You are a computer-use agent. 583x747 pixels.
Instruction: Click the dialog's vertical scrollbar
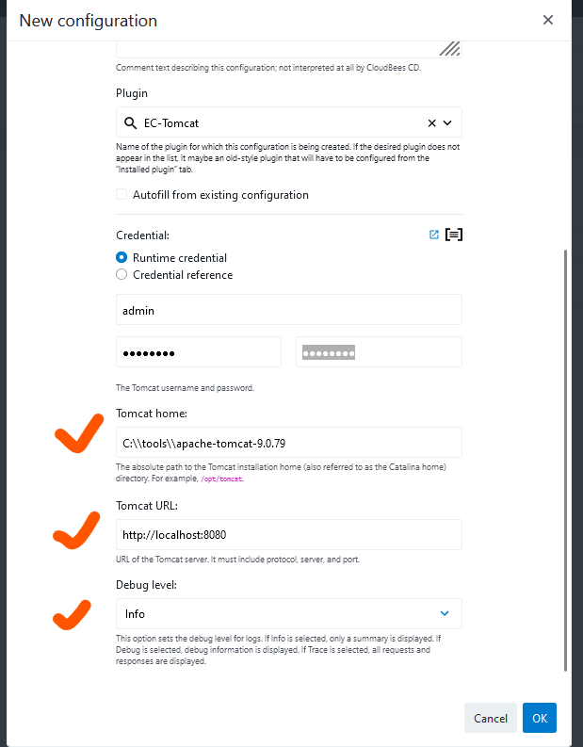point(565,460)
